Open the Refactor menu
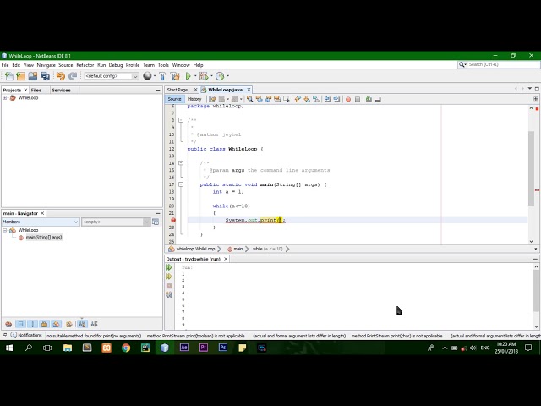The image size is (541, 406). click(x=85, y=65)
